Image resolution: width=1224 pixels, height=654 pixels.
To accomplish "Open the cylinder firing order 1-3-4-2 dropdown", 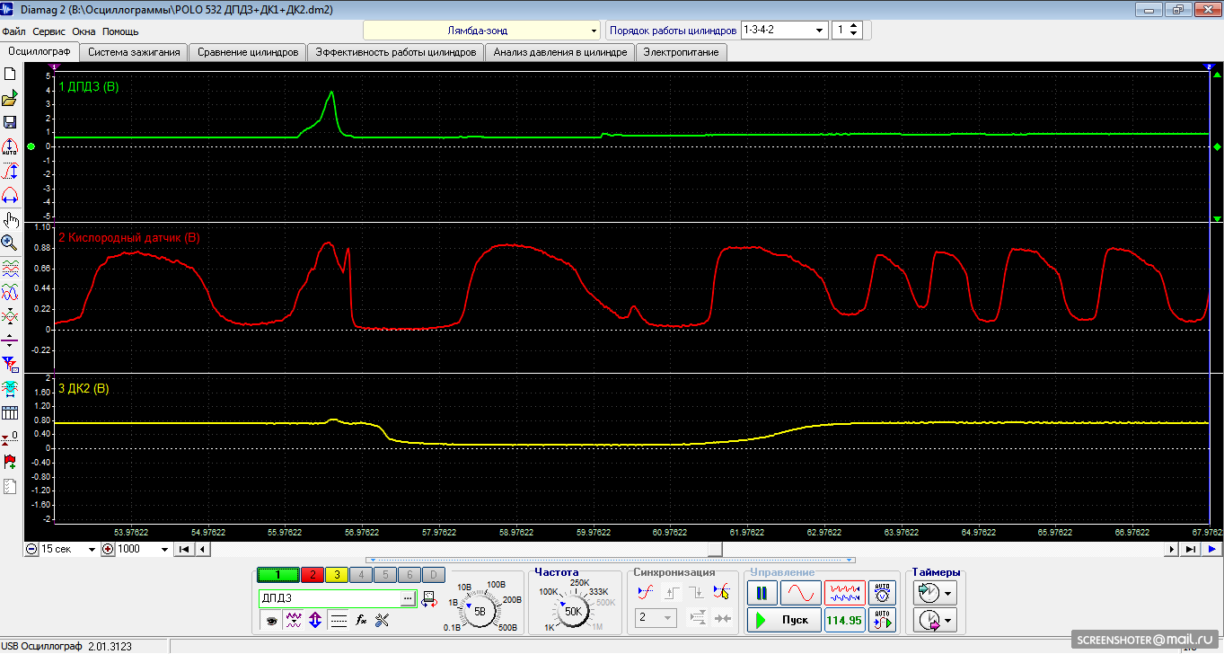I will [784, 30].
